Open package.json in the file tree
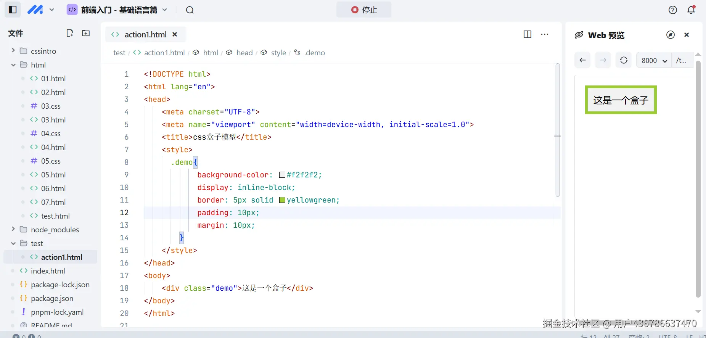This screenshot has width=706, height=338. [x=52, y=298]
